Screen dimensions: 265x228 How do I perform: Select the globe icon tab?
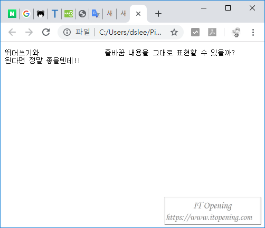82,14
